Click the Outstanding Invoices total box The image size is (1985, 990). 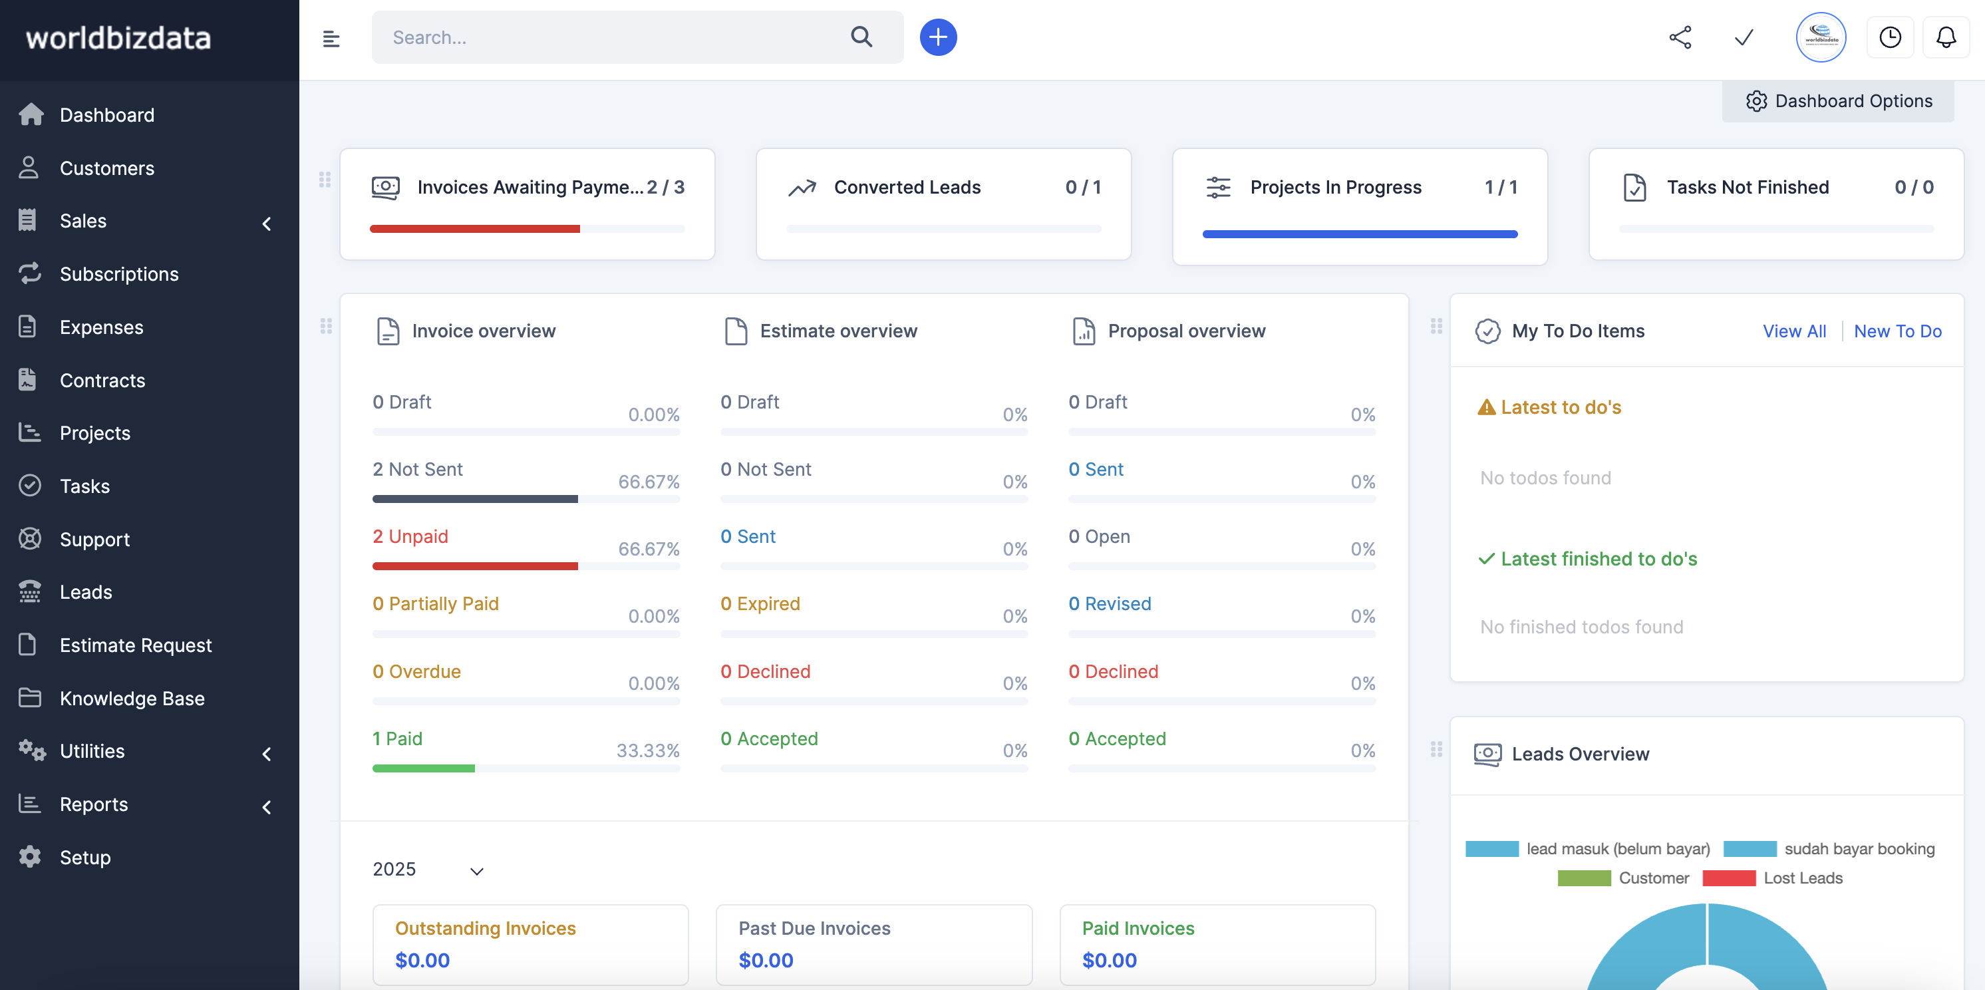coord(530,945)
